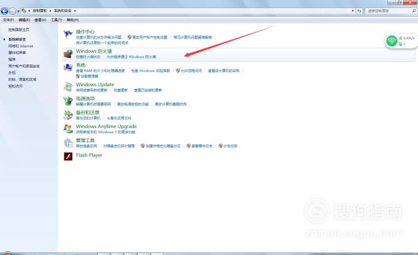Click the shield icon beside Device Manager link
This screenshot has height=255, width=418.
[78, 76]
